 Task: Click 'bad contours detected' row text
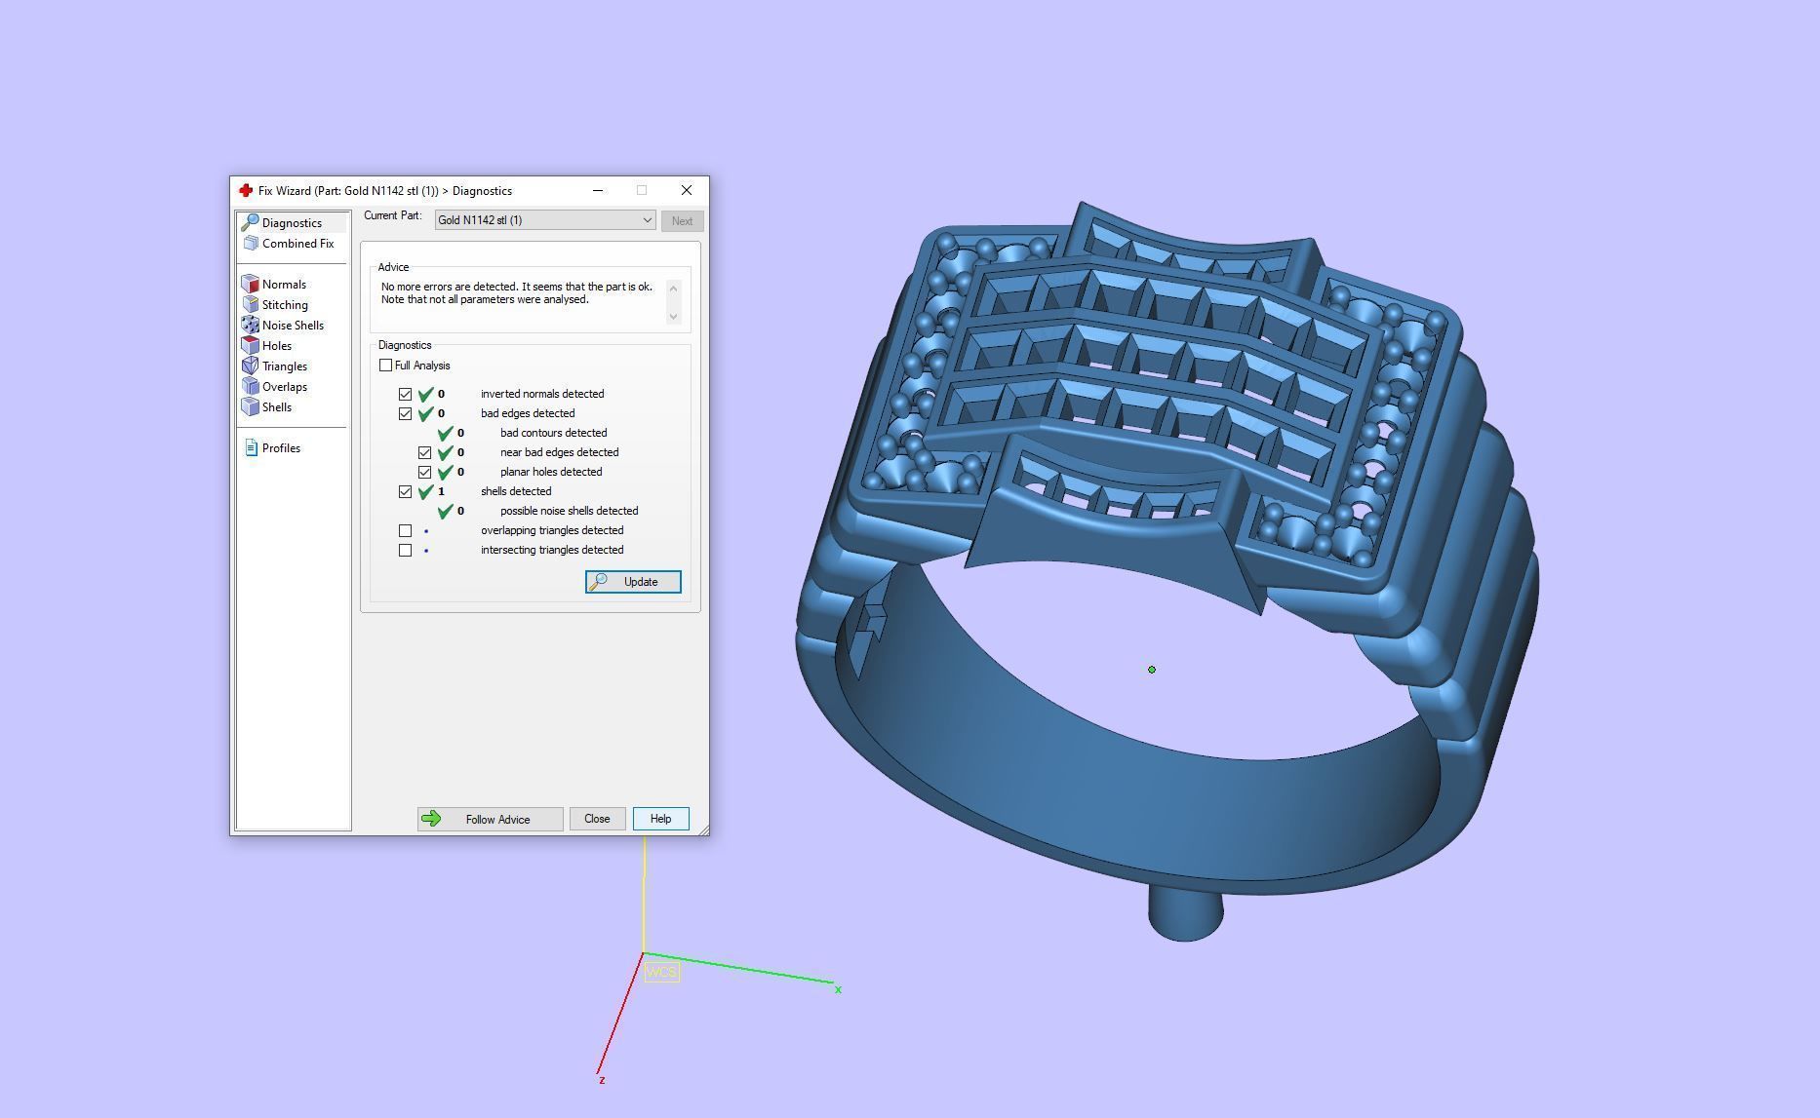pyautogui.click(x=553, y=433)
